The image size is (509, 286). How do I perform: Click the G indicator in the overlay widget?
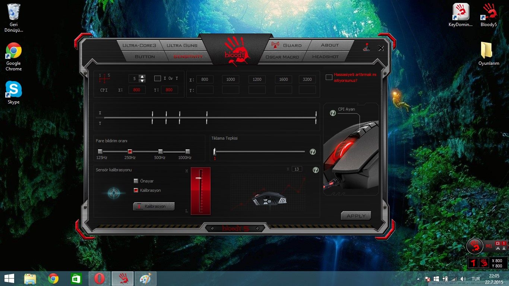(497, 243)
